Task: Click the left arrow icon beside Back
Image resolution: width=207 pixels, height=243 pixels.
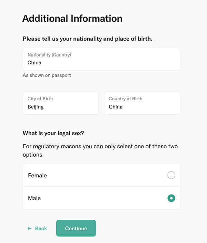Action: pyautogui.click(x=29, y=229)
